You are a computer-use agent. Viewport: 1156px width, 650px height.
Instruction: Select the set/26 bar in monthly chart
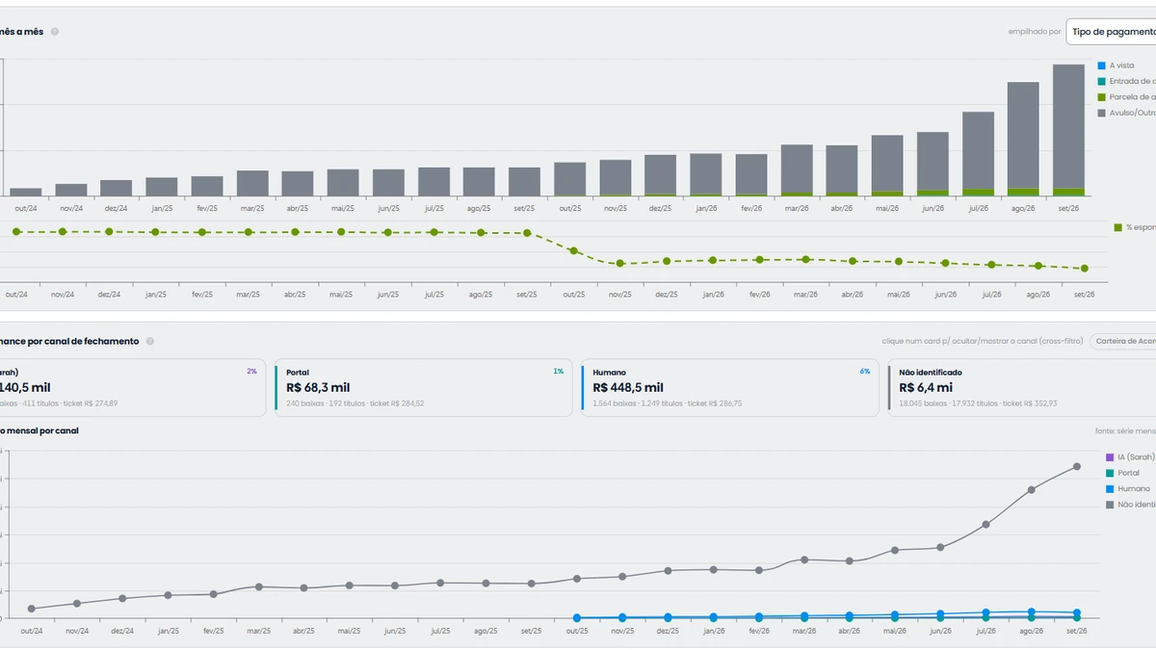(x=1068, y=130)
